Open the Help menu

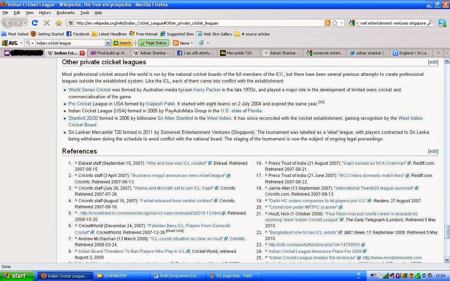coord(98,13)
